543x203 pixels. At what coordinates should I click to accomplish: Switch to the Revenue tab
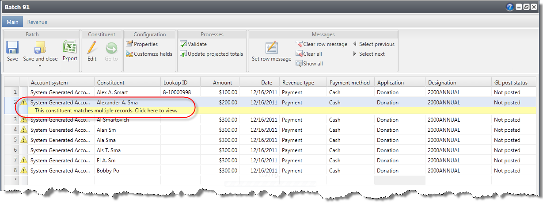click(x=37, y=22)
